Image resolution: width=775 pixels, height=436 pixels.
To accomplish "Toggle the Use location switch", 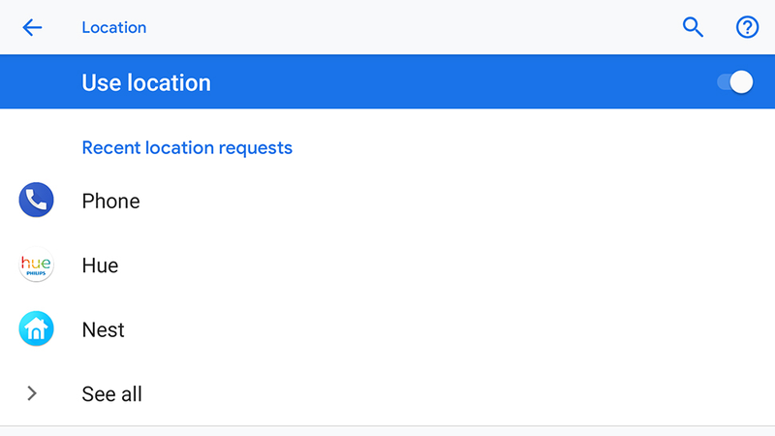I will pyautogui.click(x=735, y=82).
